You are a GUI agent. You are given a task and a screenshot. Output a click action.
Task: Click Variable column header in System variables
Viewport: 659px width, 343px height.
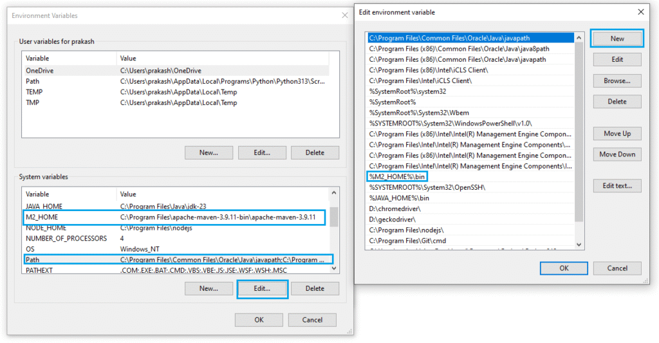pyautogui.click(x=70, y=194)
